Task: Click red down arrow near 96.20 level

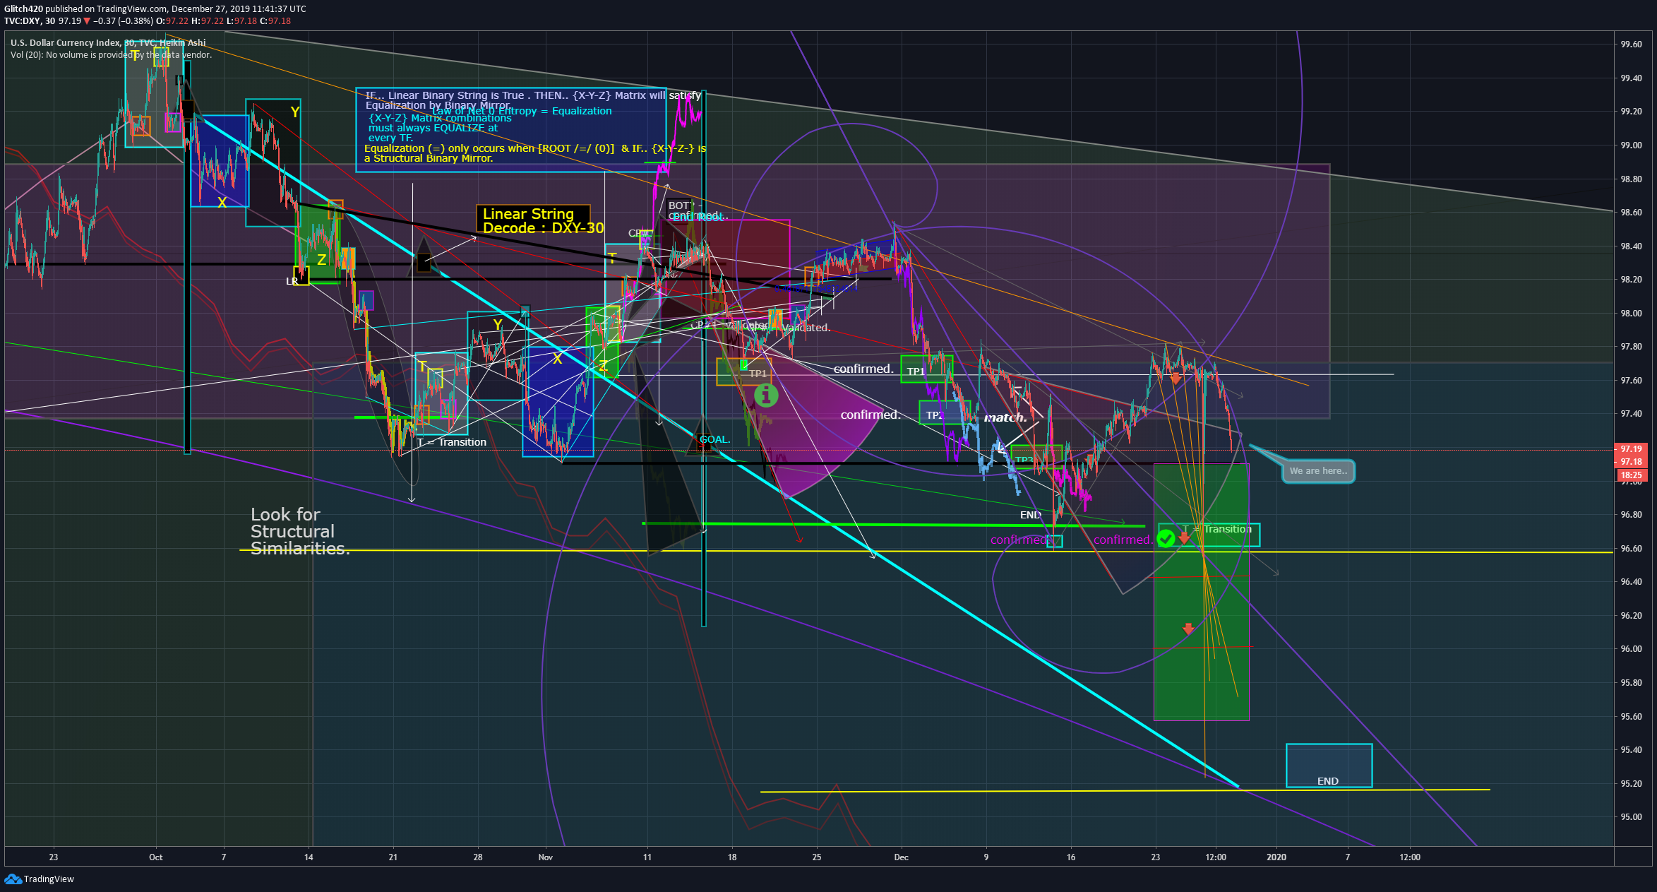Action: point(1188,629)
